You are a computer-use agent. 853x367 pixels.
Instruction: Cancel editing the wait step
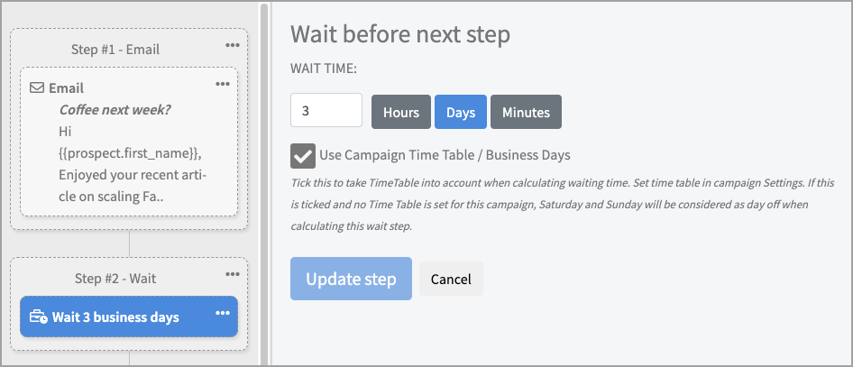pyautogui.click(x=451, y=279)
